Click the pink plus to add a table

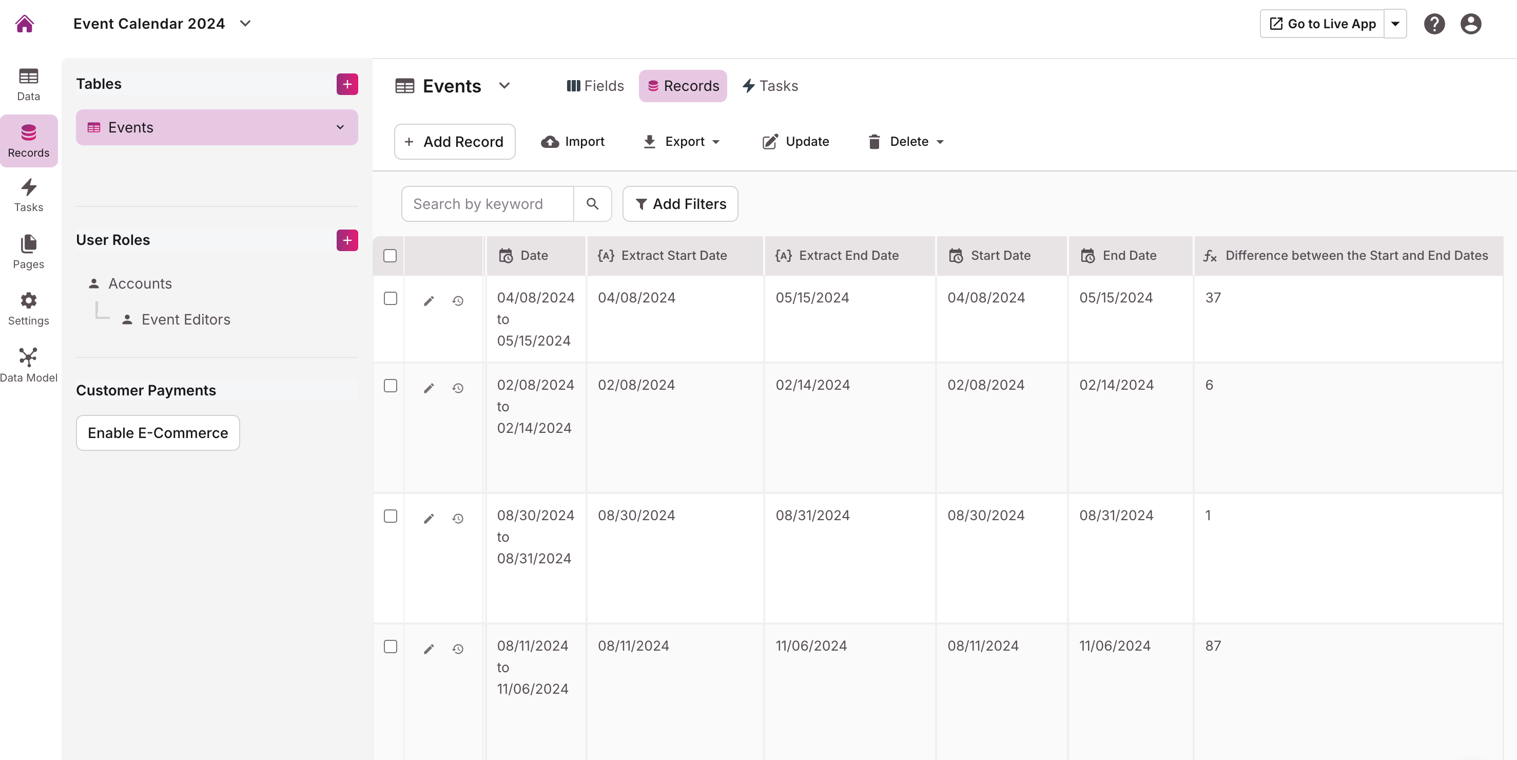(347, 84)
